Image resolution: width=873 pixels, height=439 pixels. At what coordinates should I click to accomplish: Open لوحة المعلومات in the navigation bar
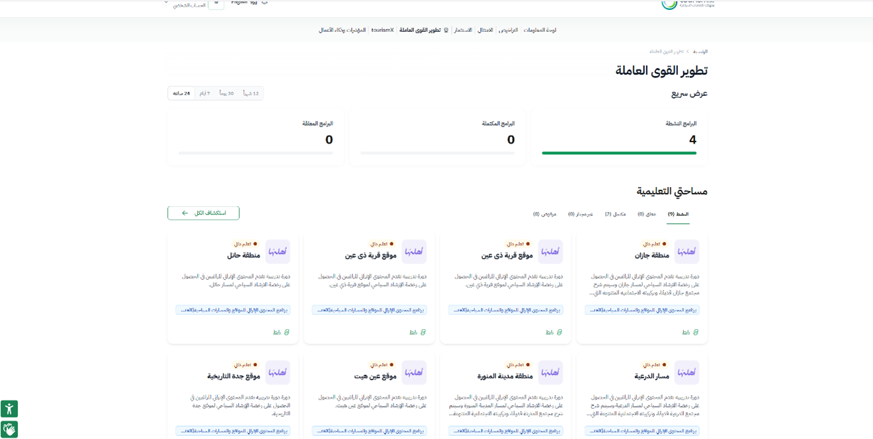tap(540, 30)
